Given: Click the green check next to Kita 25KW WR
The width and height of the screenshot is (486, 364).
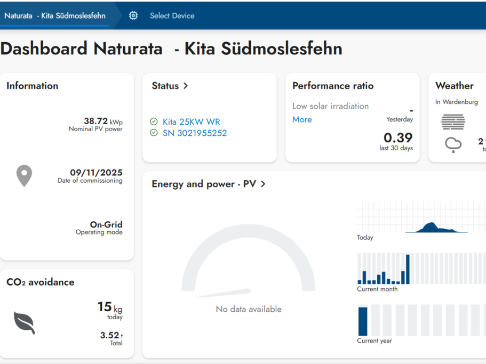Looking at the screenshot, I should (x=154, y=122).
